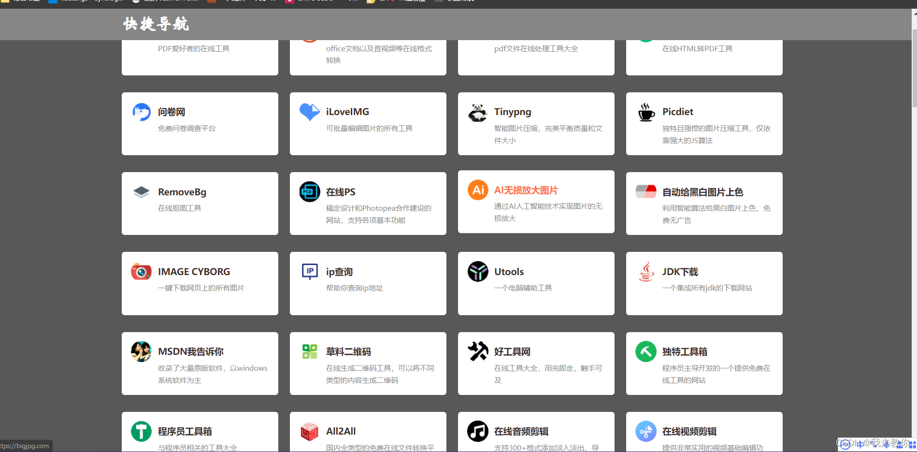The height and width of the screenshot is (452, 917).
Task: Click the JDK下载 Java icon
Action: (646, 272)
